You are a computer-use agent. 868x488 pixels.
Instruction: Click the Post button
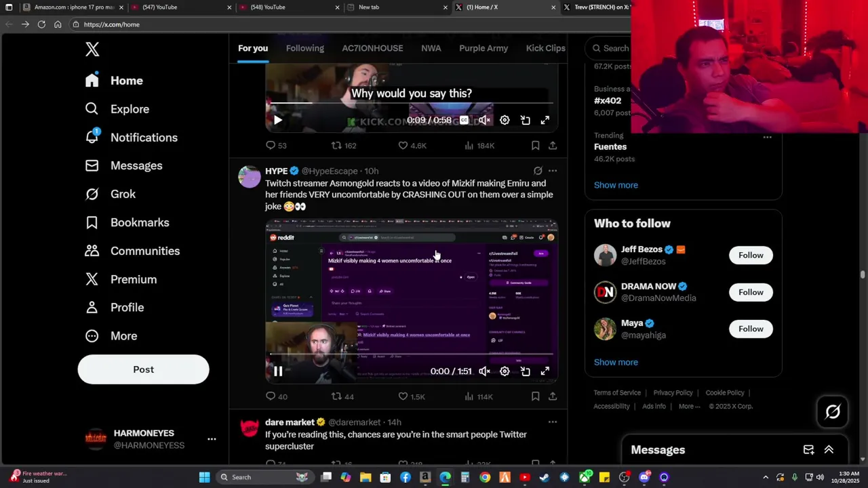point(143,369)
